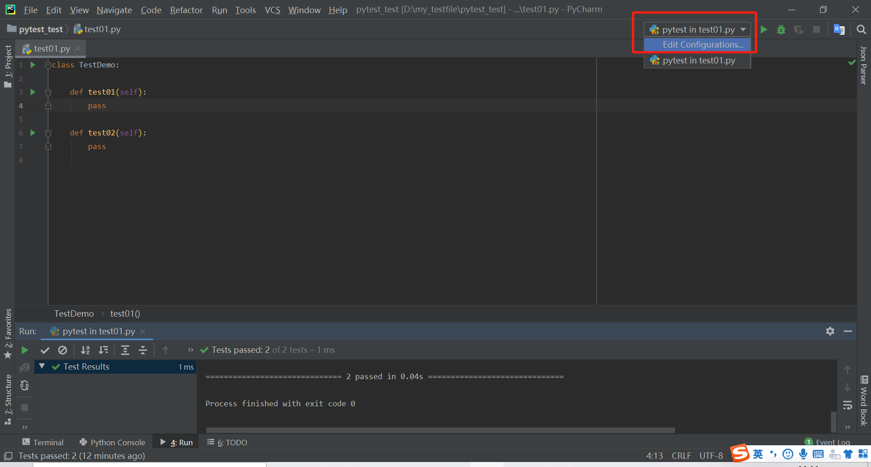Show more Run toolbar actions chevron

coord(191,350)
